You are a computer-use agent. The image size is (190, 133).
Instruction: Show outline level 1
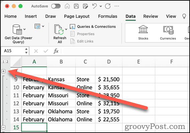coord(3,62)
